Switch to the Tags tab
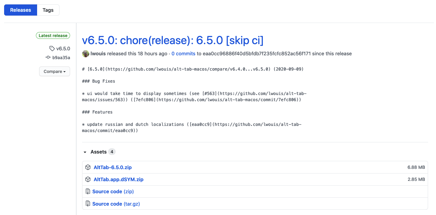The image size is (436, 215). coord(48,10)
